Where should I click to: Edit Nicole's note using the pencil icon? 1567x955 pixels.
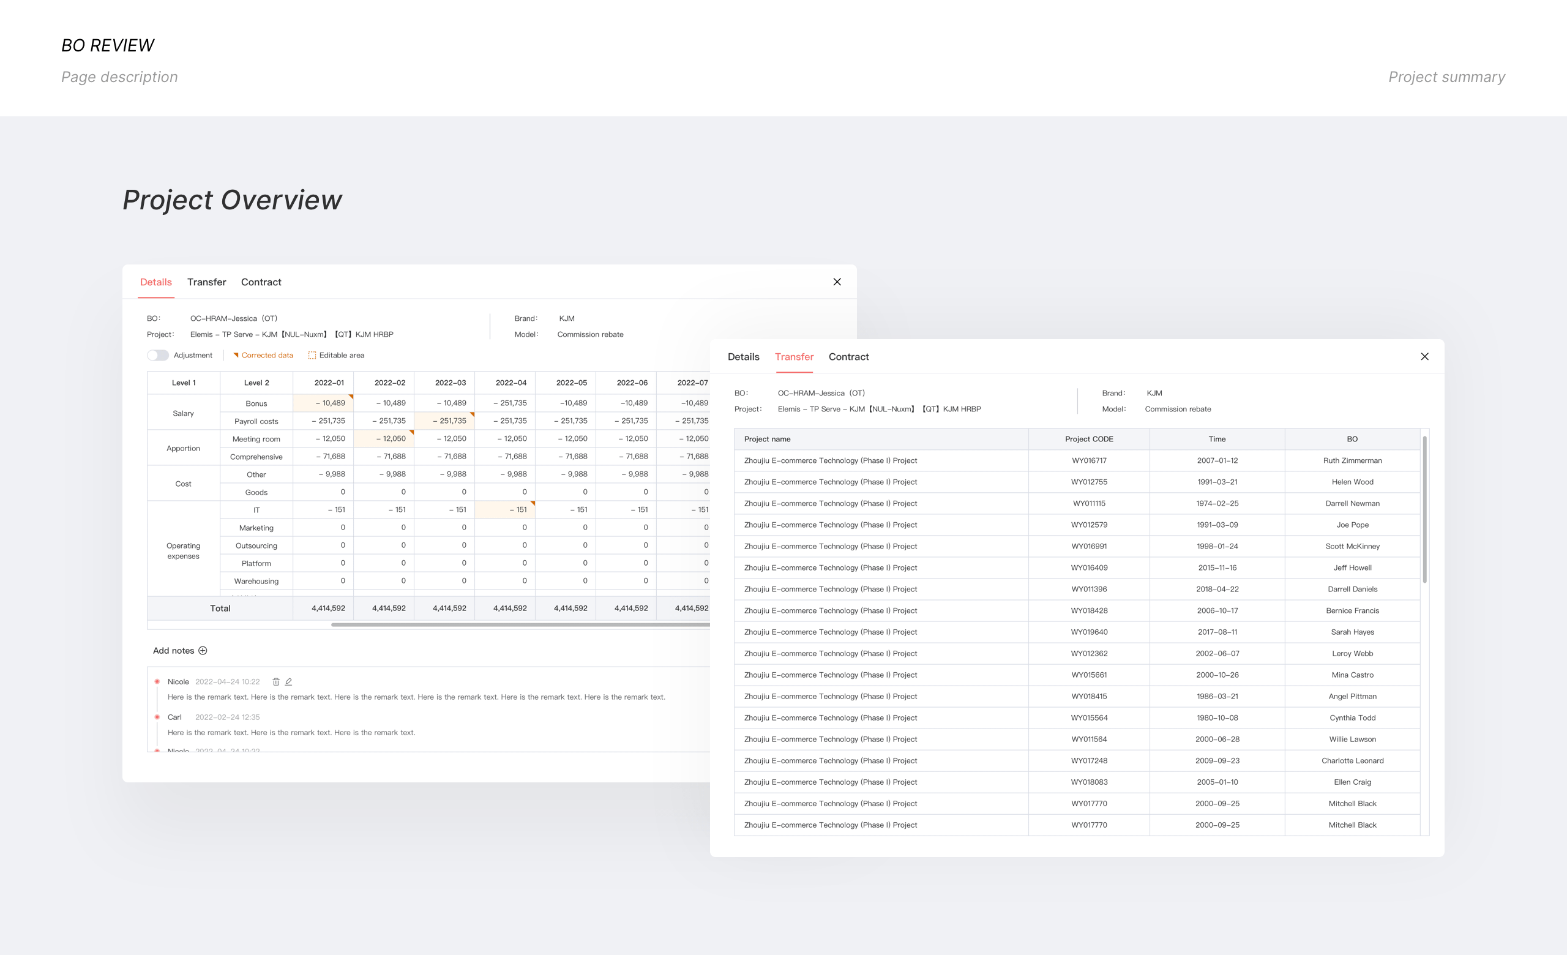289,681
